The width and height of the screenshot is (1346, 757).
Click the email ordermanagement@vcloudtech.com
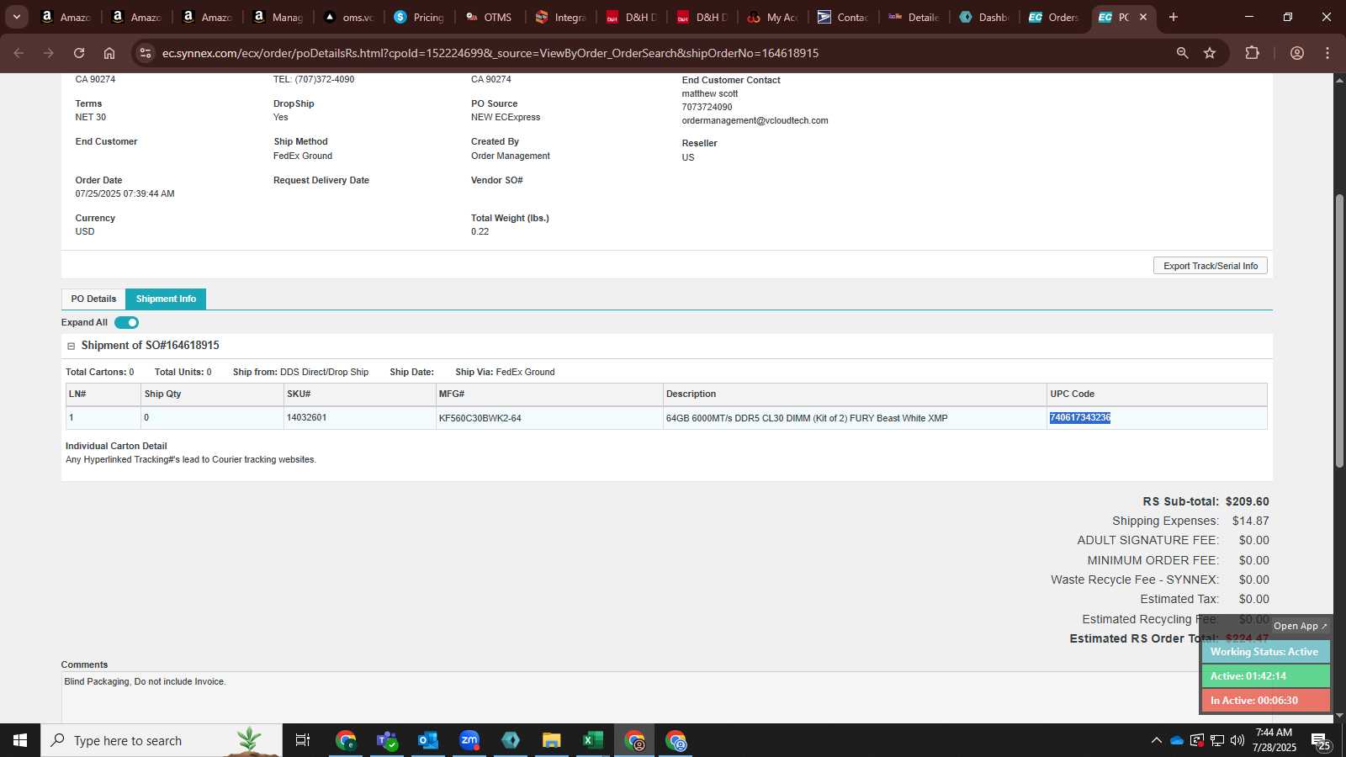(755, 120)
